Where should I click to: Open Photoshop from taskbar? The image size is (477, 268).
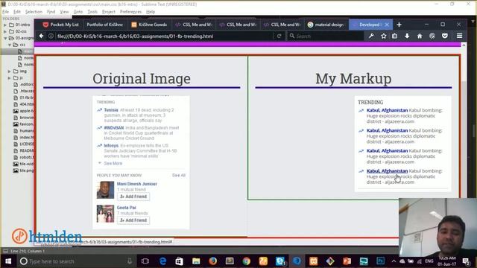380,261
